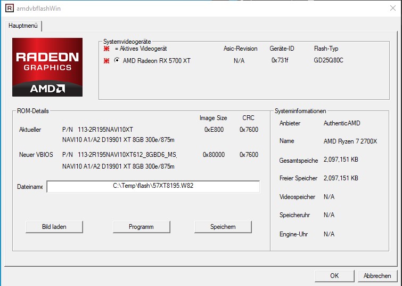Click the Dateiname path input field
Viewport: 402px width, 286px height.
click(153, 186)
